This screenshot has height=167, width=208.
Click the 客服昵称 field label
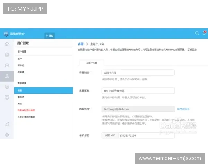(x=84, y=91)
